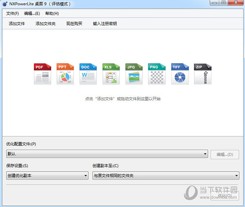This screenshot has width=245, height=207.
Task: Click the XLS spreadsheet file icon
Action: [111, 74]
